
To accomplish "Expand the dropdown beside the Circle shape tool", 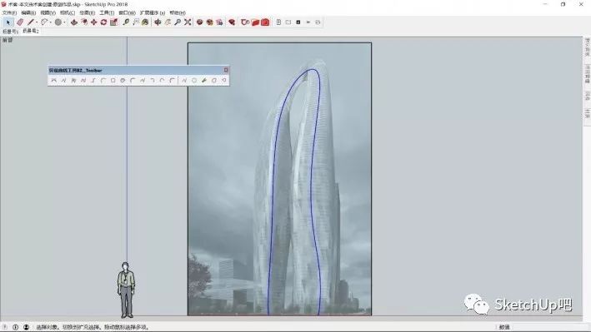I will click(64, 22).
